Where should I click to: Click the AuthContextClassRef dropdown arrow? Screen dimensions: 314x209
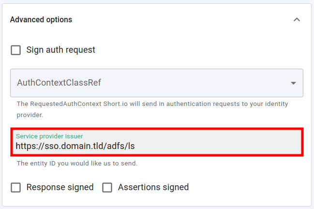(x=293, y=83)
